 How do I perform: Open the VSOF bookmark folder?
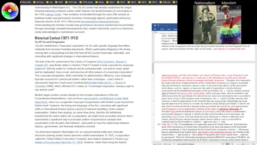(59, 2)
